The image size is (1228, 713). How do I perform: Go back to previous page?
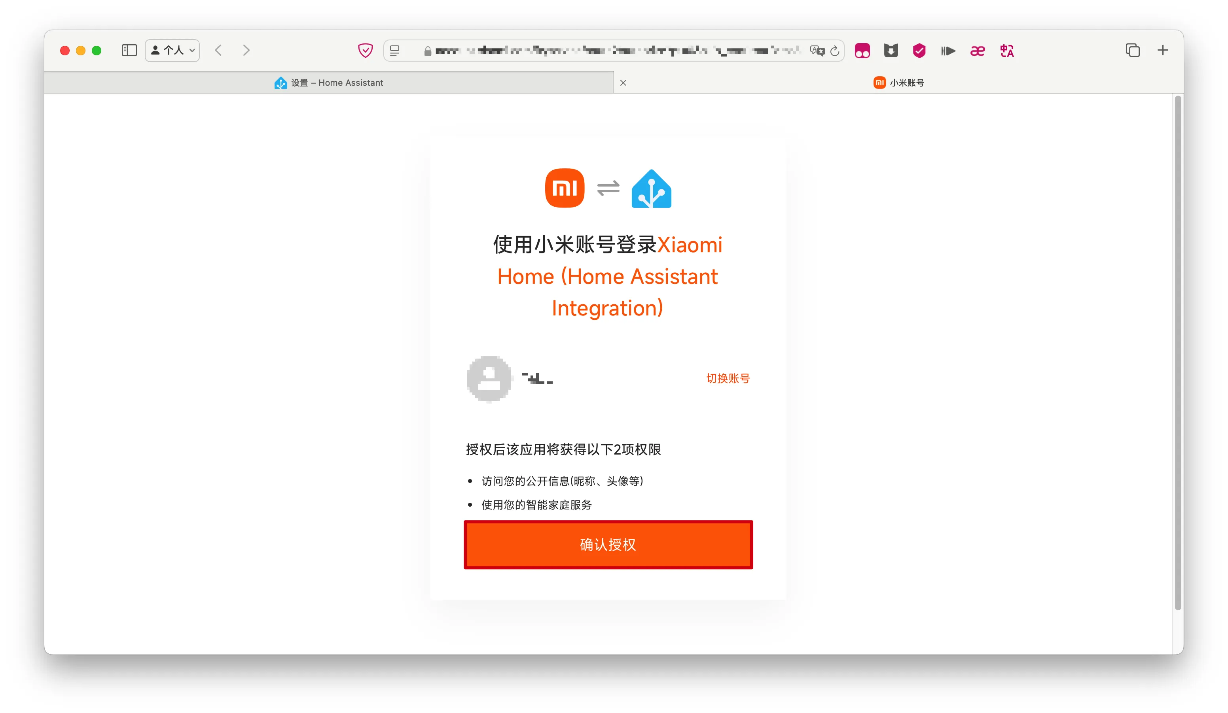click(219, 51)
